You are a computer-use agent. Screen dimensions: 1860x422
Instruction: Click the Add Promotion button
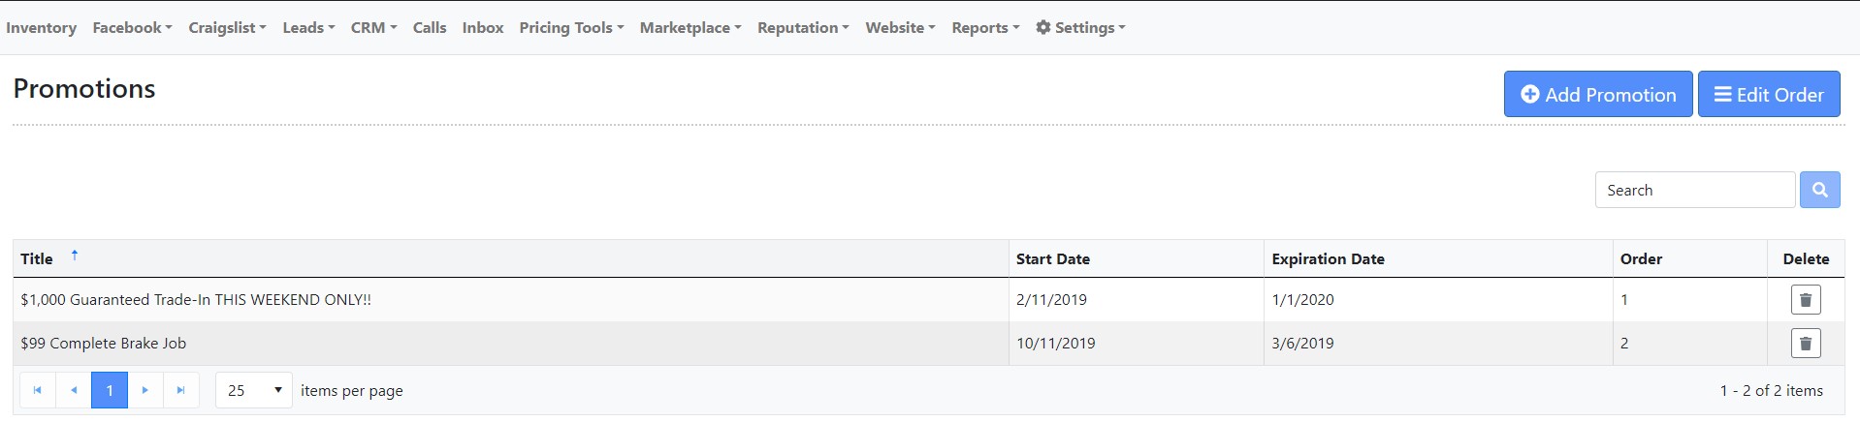tap(1597, 95)
